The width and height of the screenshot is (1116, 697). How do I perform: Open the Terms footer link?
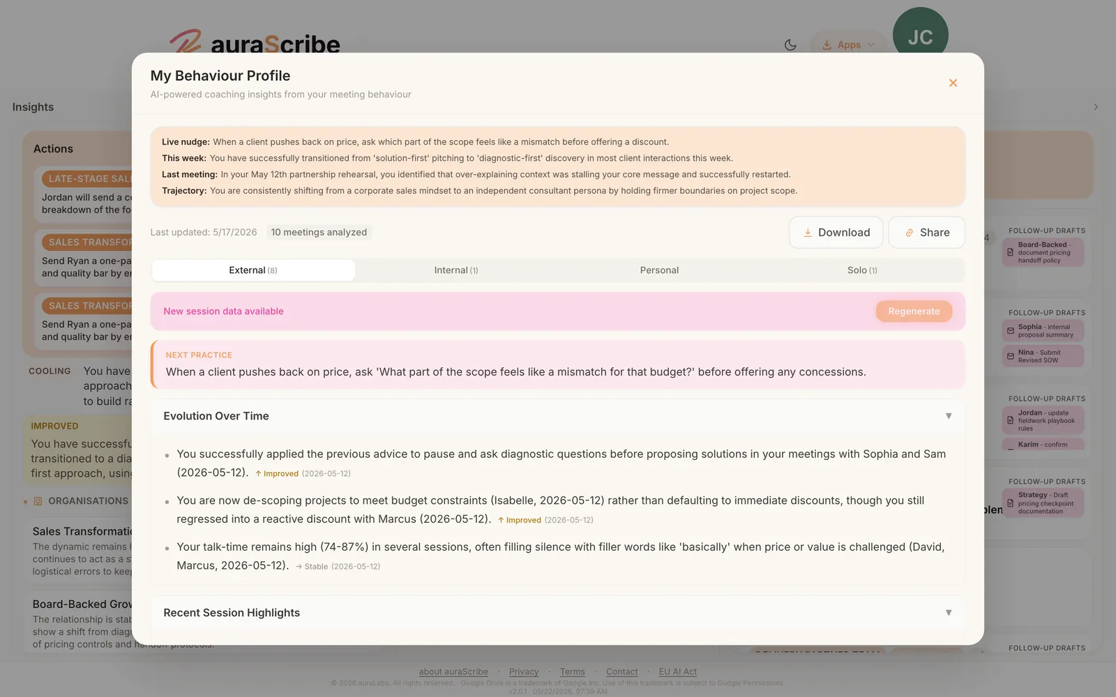(573, 672)
